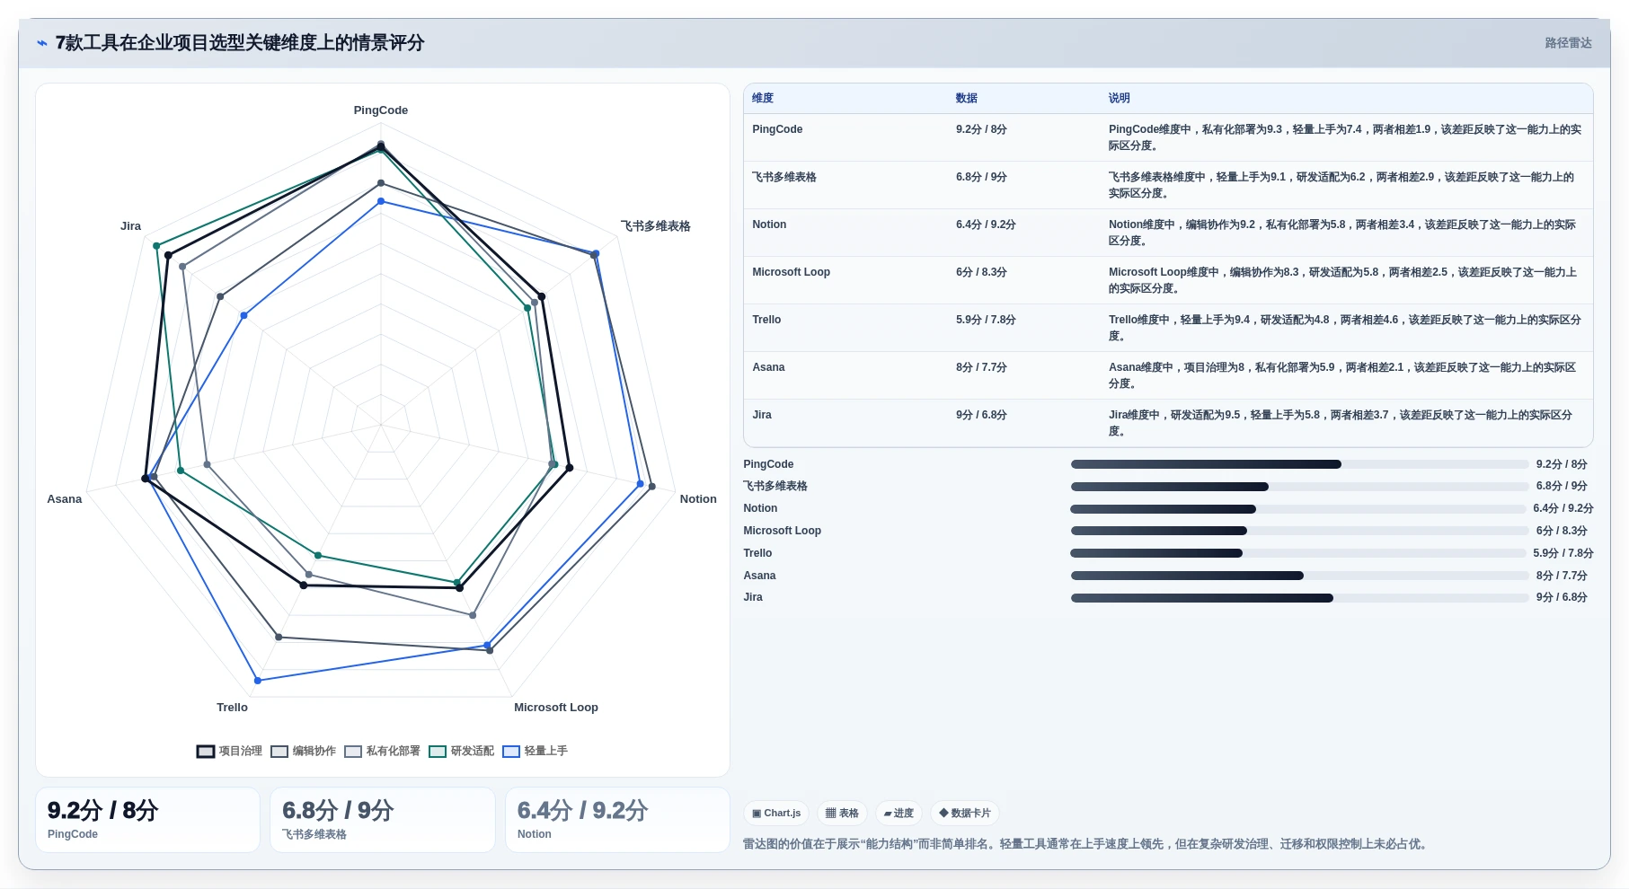
Task: Click the Notion progress bar
Action: point(1299,509)
